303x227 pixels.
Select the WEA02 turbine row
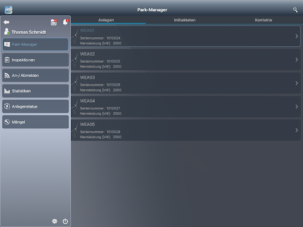click(x=186, y=60)
